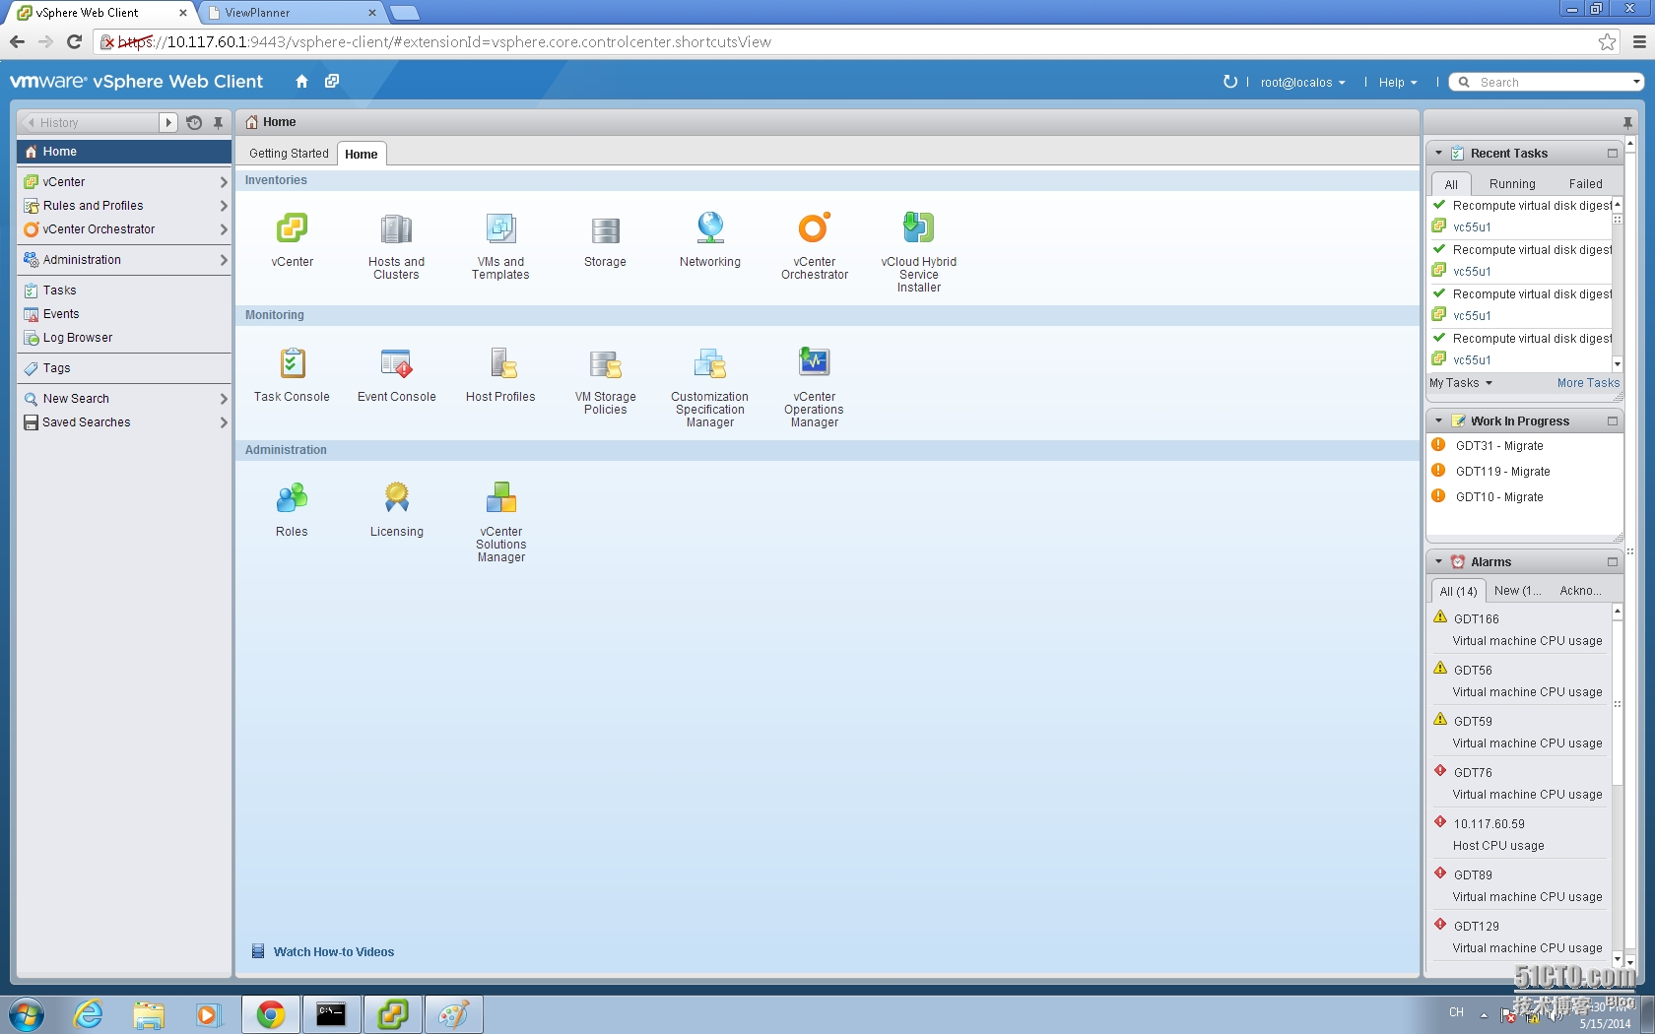Open the command prompt taskbar icon

point(332,1014)
